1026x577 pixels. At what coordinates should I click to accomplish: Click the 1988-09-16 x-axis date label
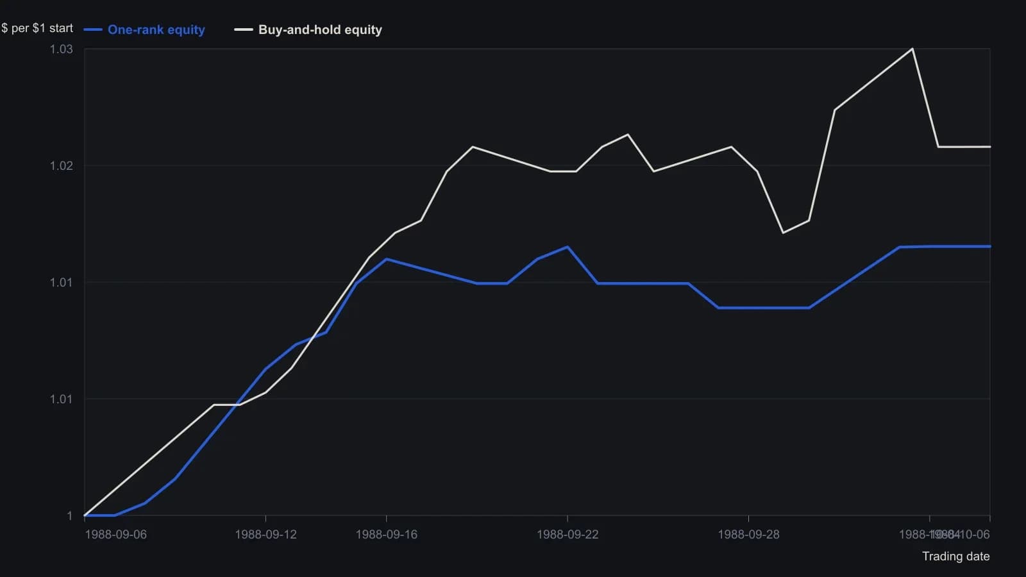[386, 534]
